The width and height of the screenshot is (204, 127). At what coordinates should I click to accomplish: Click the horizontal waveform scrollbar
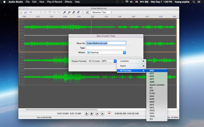pos(61,110)
